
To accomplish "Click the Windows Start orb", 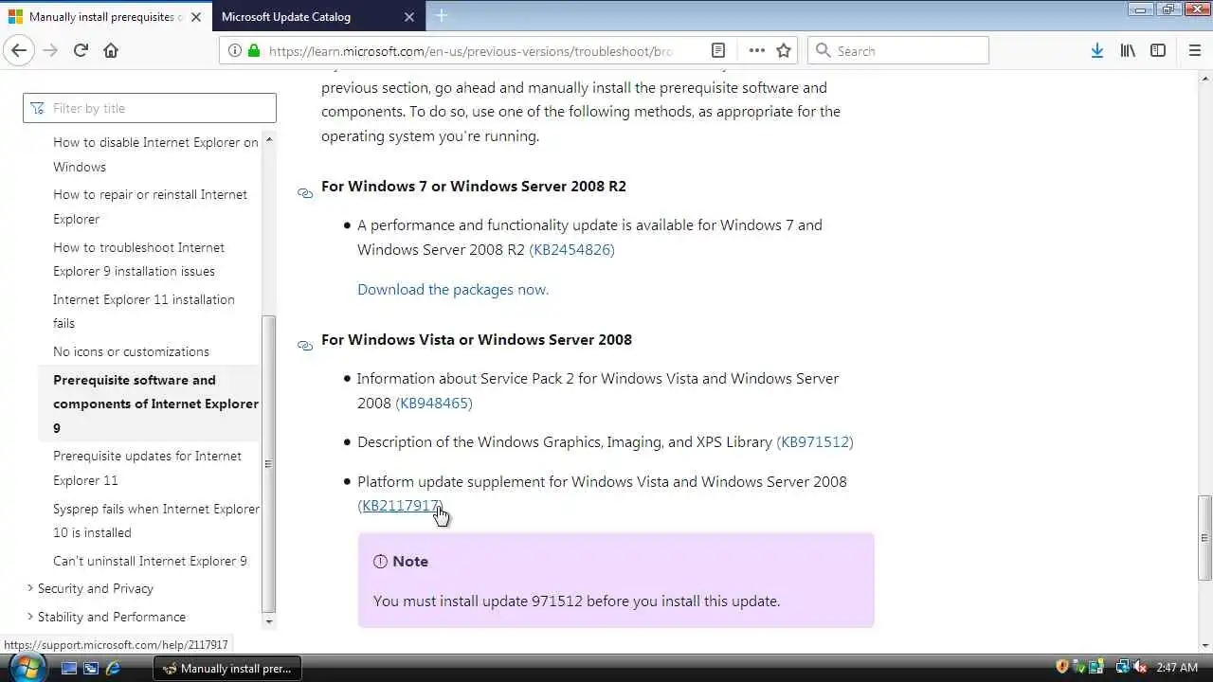I will (26, 666).
